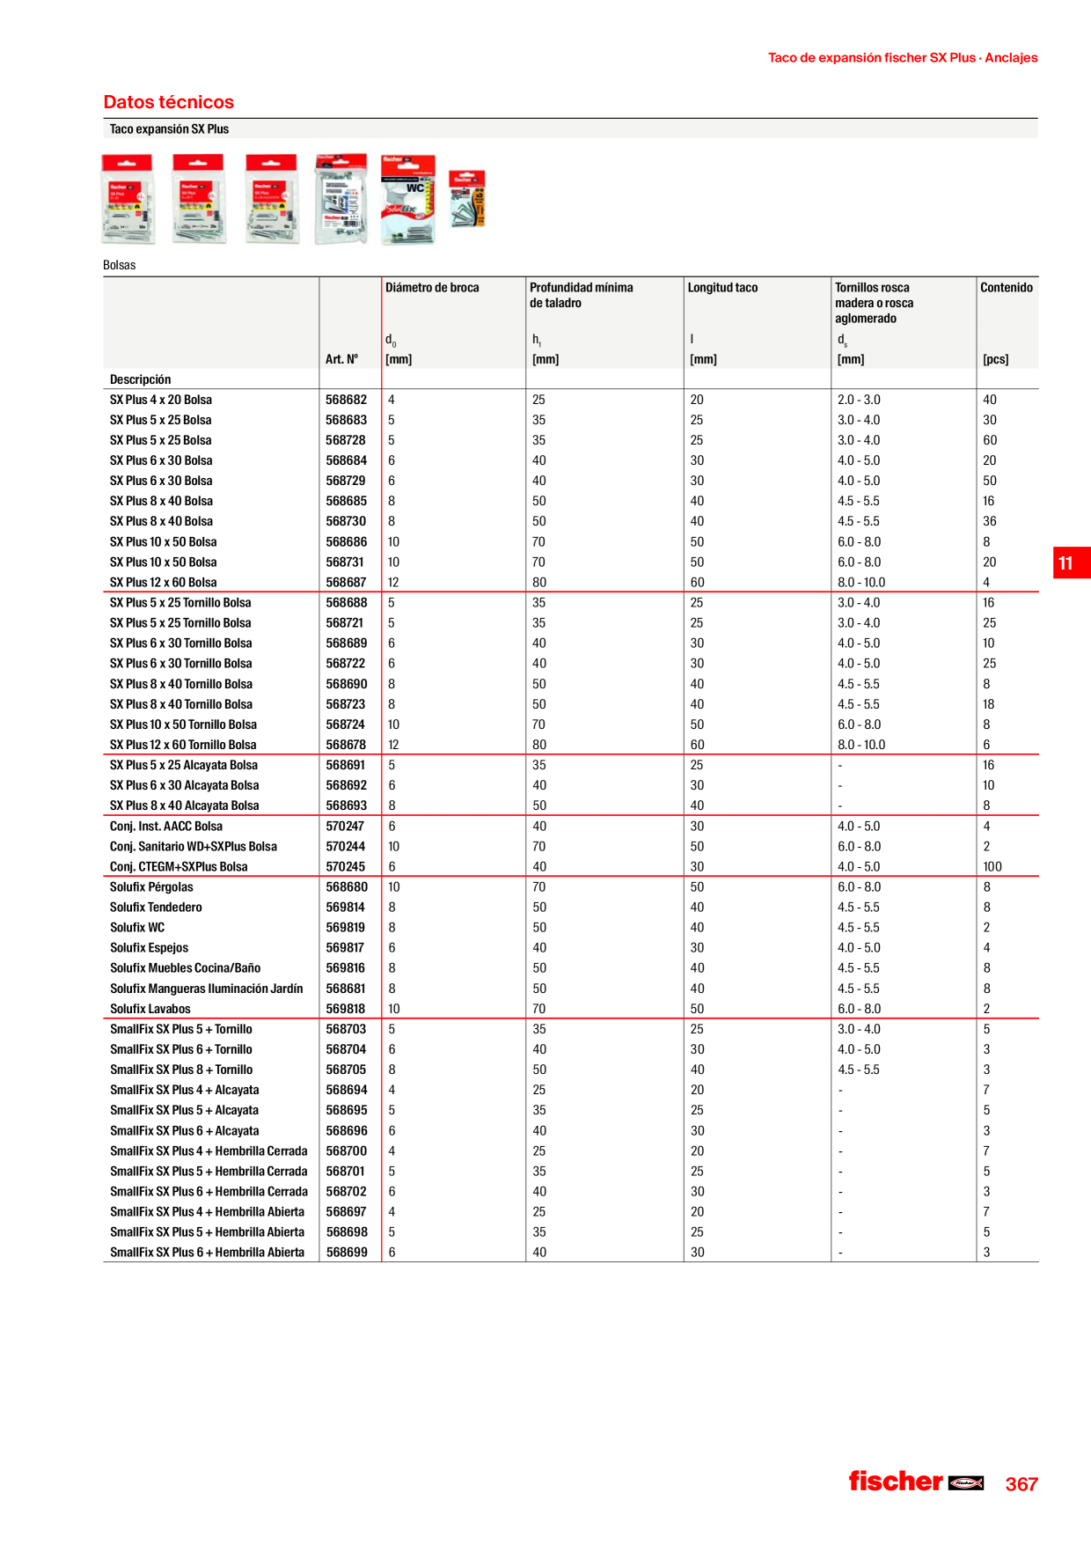This screenshot has height=1544, width=1091.
Task: Click article number 568728
Action: (346, 440)
